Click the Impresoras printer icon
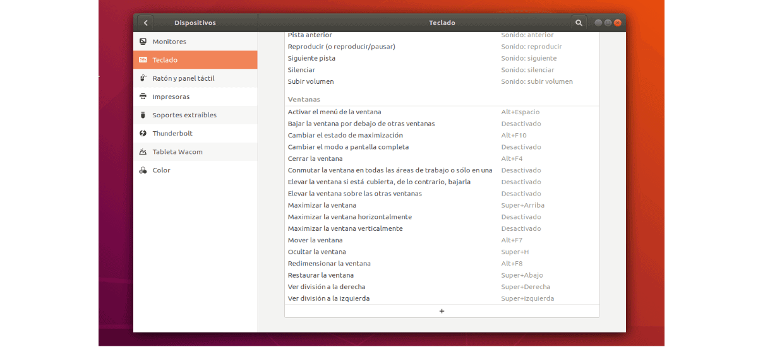Image resolution: width=758 pixels, height=347 pixels. (143, 97)
